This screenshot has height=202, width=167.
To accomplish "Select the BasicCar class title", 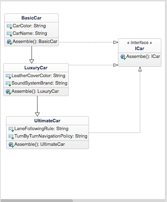I will [x=32, y=18].
